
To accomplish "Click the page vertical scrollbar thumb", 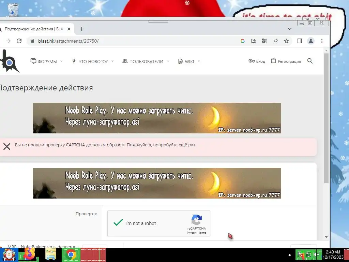I will coord(326,118).
